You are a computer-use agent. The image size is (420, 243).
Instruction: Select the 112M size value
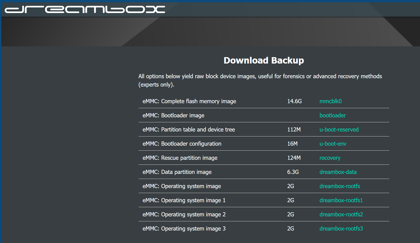294,130
